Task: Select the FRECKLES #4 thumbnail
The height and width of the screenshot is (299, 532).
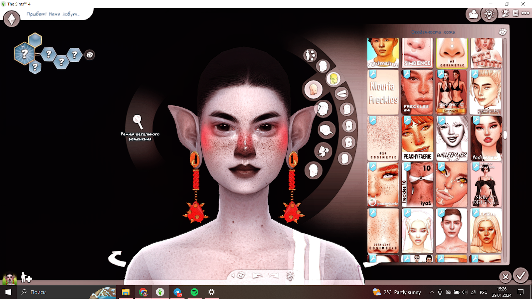Action: tap(417, 92)
